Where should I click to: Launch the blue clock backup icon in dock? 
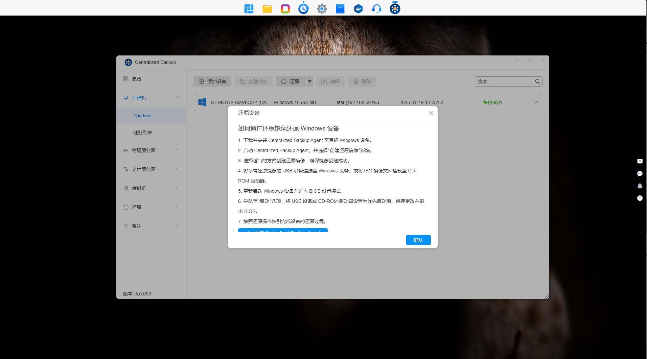pyautogui.click(x=303, y=9)
